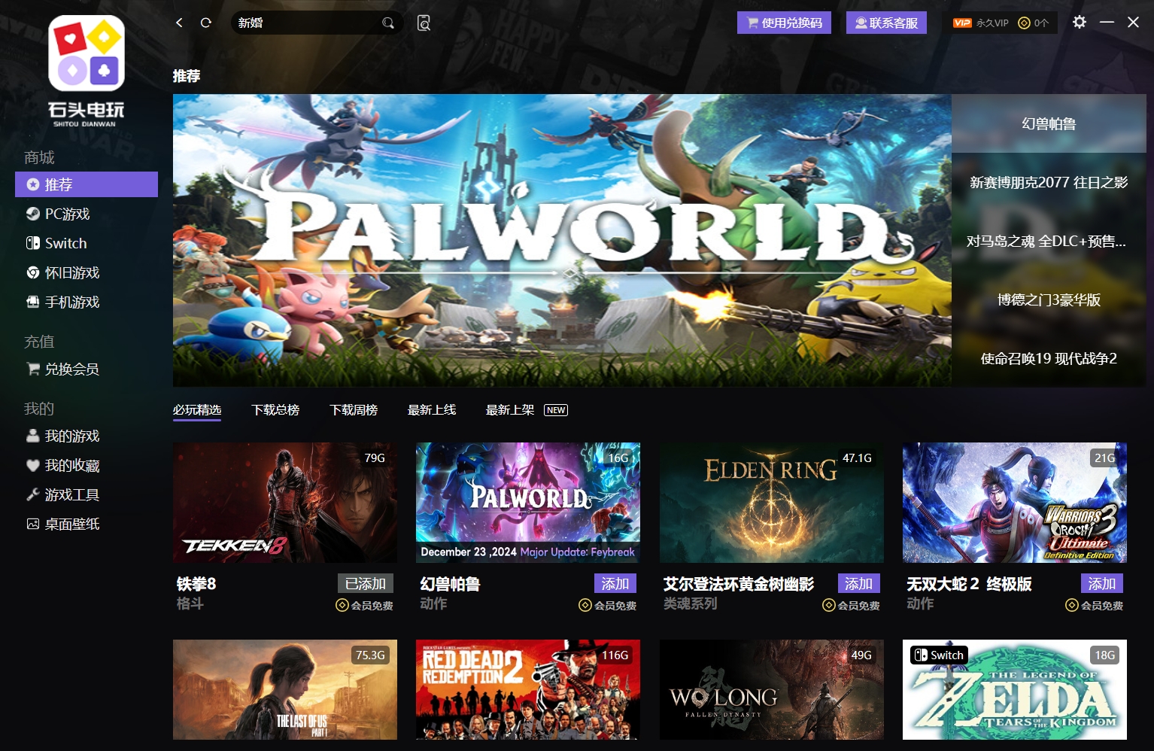The image size is (1154, 751).
Task: Select 新赛博朋克2077 往日之影 banner entry
Action: [x=1049, y=182]
